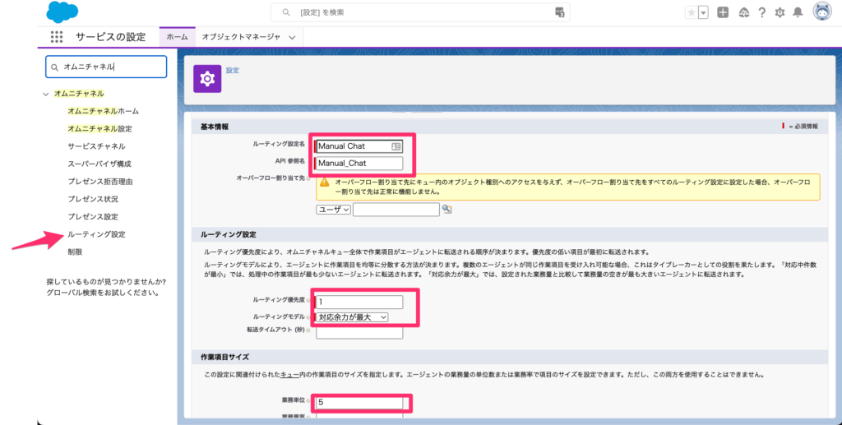This screenshot has width=842, height=425.
Task: Click the Trailhead guidance icon
Action: pos(743,12)
